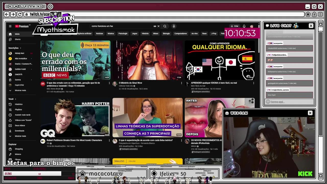
Task: Click the NOW STREAMING tab
Action: [x=25, y=6]
